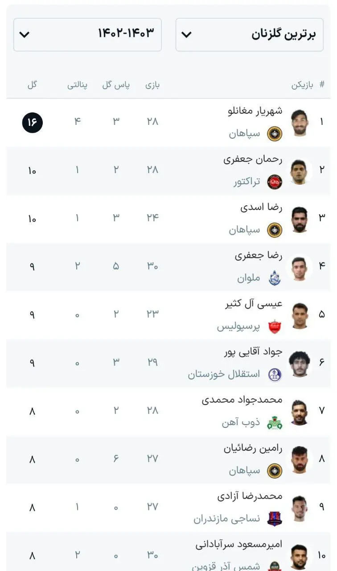Viewport: 337px width, 571px height.
Task: Click the Nassaji Mazandaran club logo
Action: pyautogui.click(x=275, y=519)
